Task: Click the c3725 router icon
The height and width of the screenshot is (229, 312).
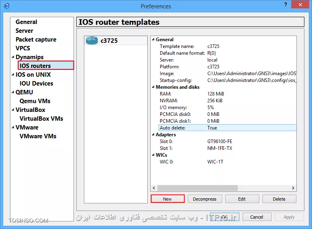Action: 92,40
